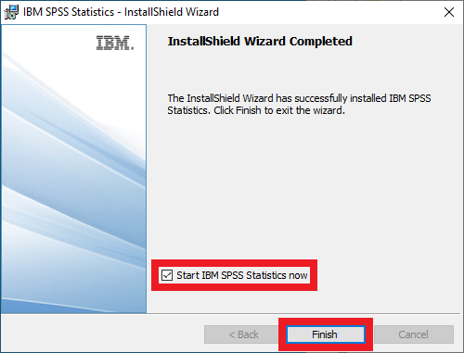Click the grayed-out Cancel button
This screenshot has width=464, height=353.
(414, 334)
